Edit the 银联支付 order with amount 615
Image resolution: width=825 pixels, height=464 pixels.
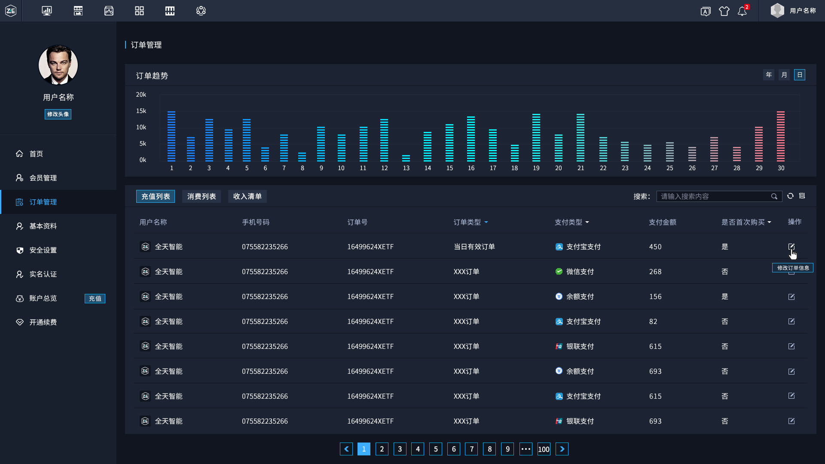click(791, 346)
